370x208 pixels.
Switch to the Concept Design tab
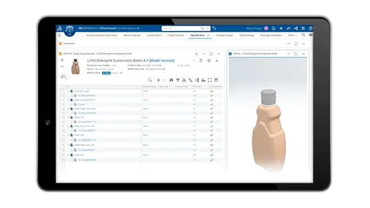pos(225,35)
